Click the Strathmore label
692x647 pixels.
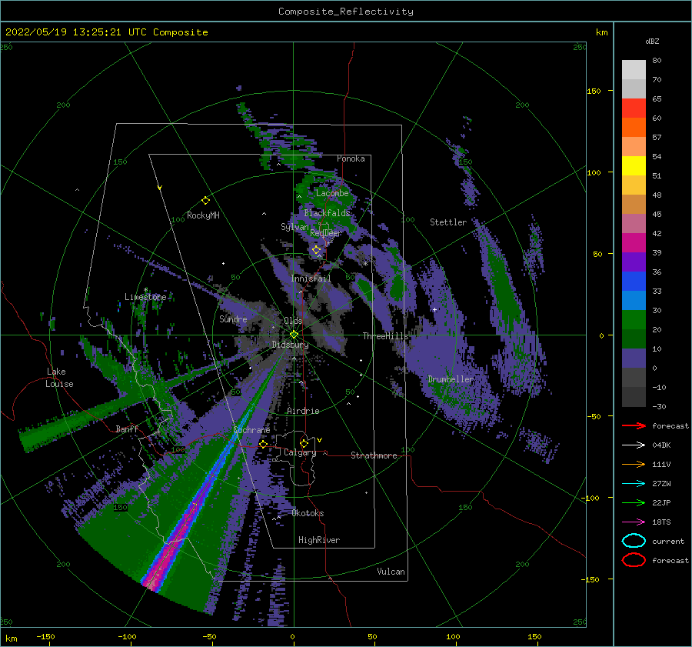tap(374, 455)
